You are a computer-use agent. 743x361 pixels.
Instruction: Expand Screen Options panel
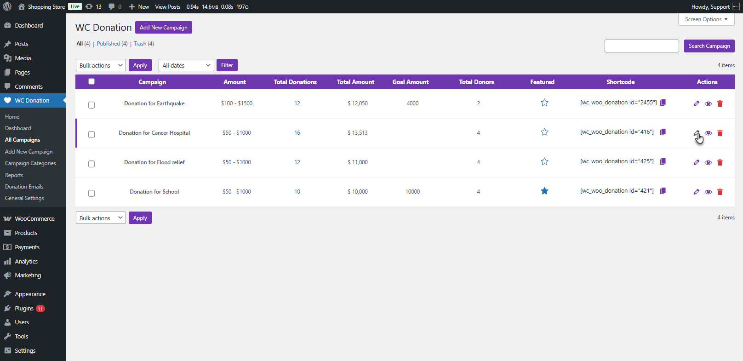(x=706, y=19)
